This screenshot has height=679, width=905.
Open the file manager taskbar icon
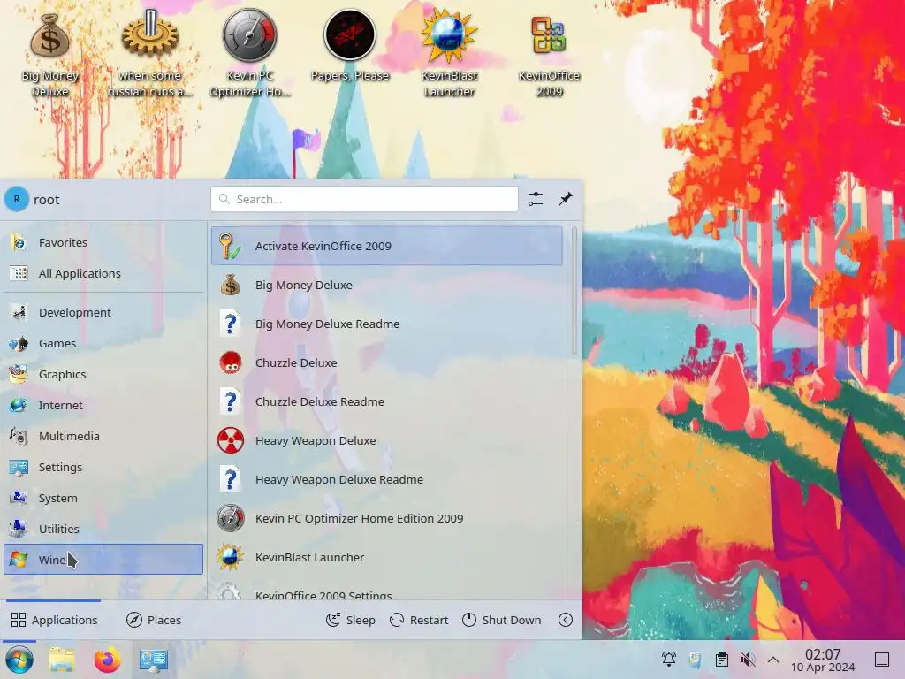pyautogui.click(x=62, y=660)
